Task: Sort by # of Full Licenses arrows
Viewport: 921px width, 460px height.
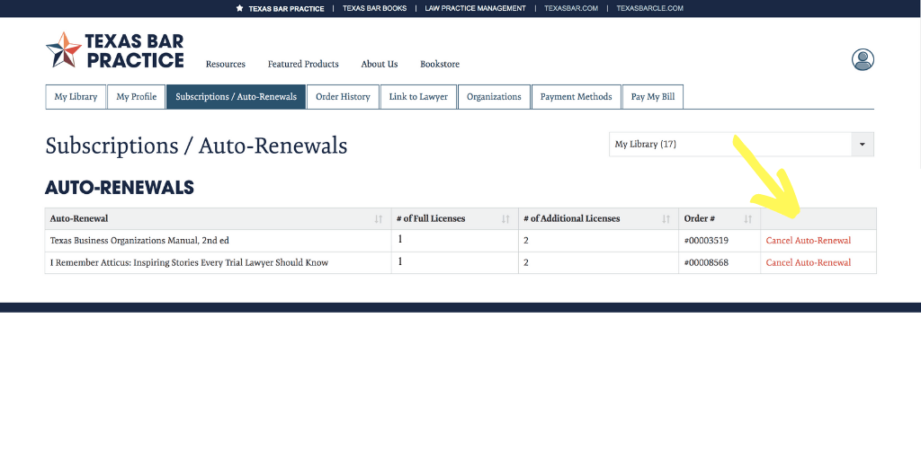Action: pos(505,219)
